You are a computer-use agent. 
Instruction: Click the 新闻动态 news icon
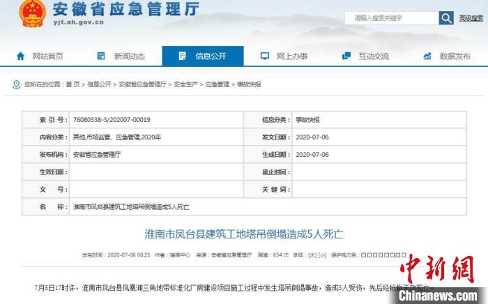(100, 56)
